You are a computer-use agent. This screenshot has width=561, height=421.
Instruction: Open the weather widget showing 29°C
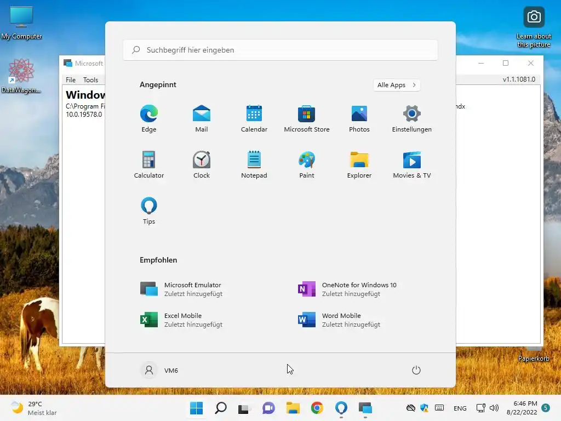[33, 408]
